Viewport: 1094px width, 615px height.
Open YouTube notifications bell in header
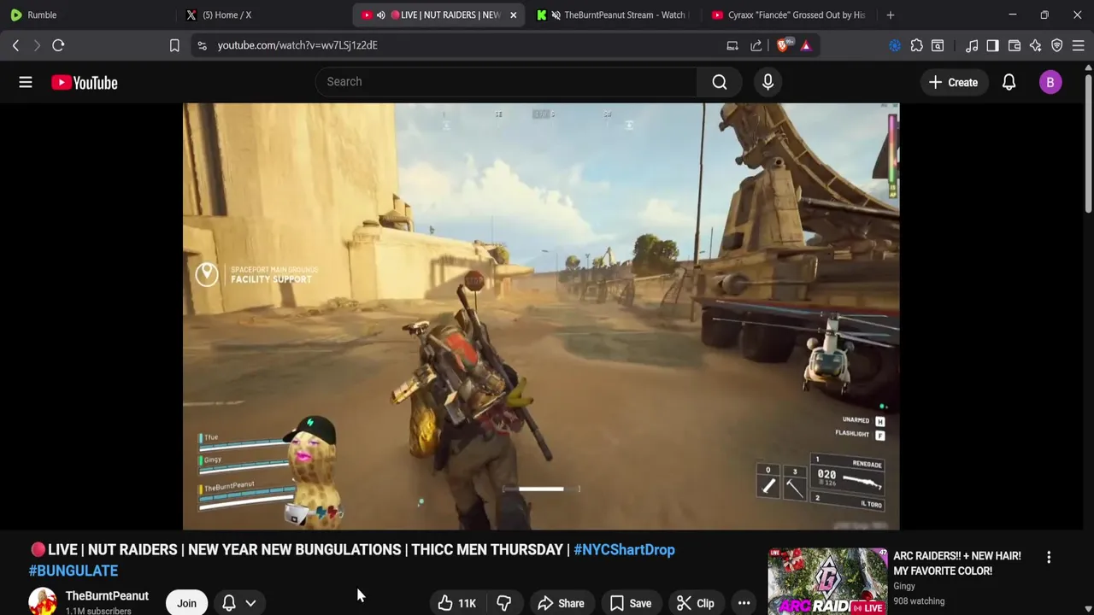coord(1009,82)
